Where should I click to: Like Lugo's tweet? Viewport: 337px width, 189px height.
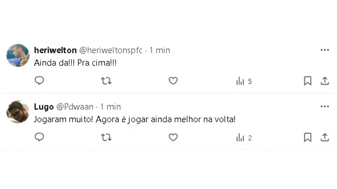coord(173,137)
